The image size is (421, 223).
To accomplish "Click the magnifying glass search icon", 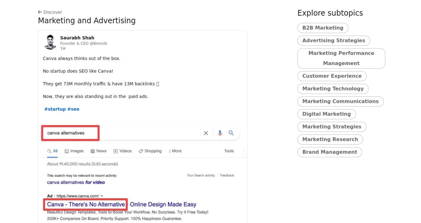I will point(231,133).
